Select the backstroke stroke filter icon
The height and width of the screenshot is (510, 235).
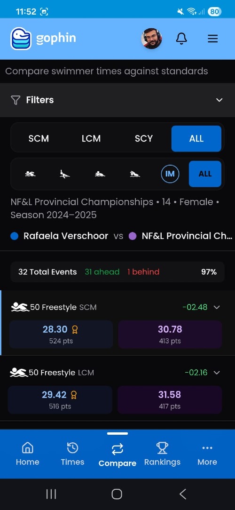[65, 174]
